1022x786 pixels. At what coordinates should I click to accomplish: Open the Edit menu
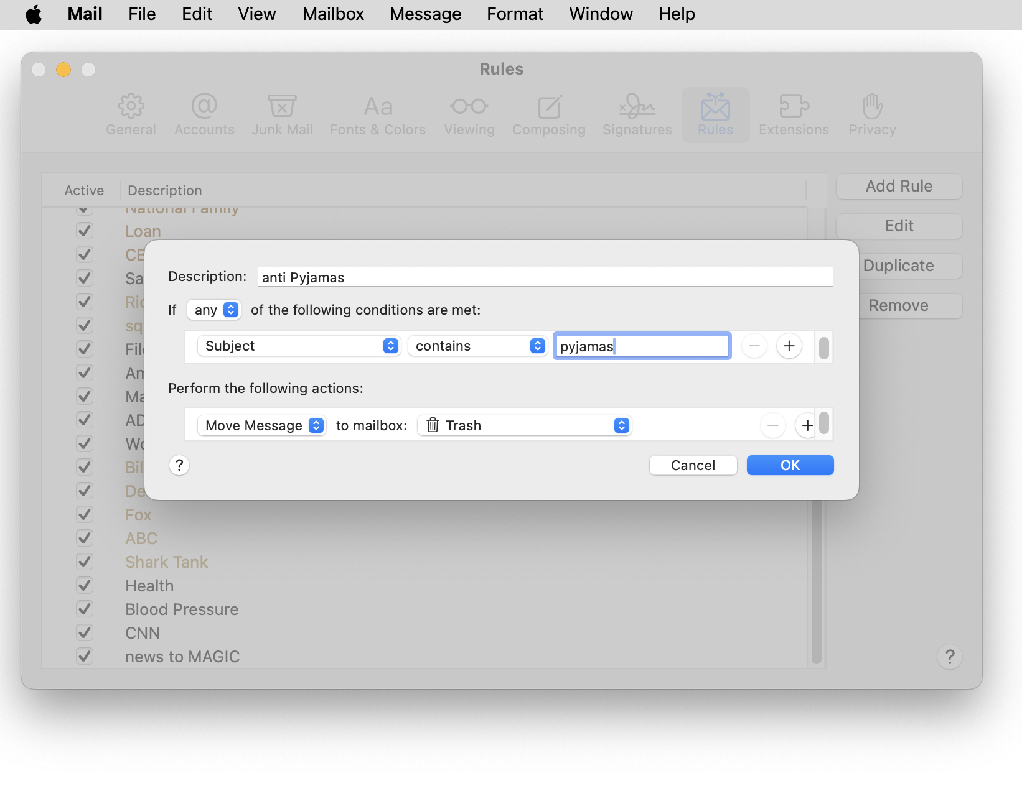point(197,14)
